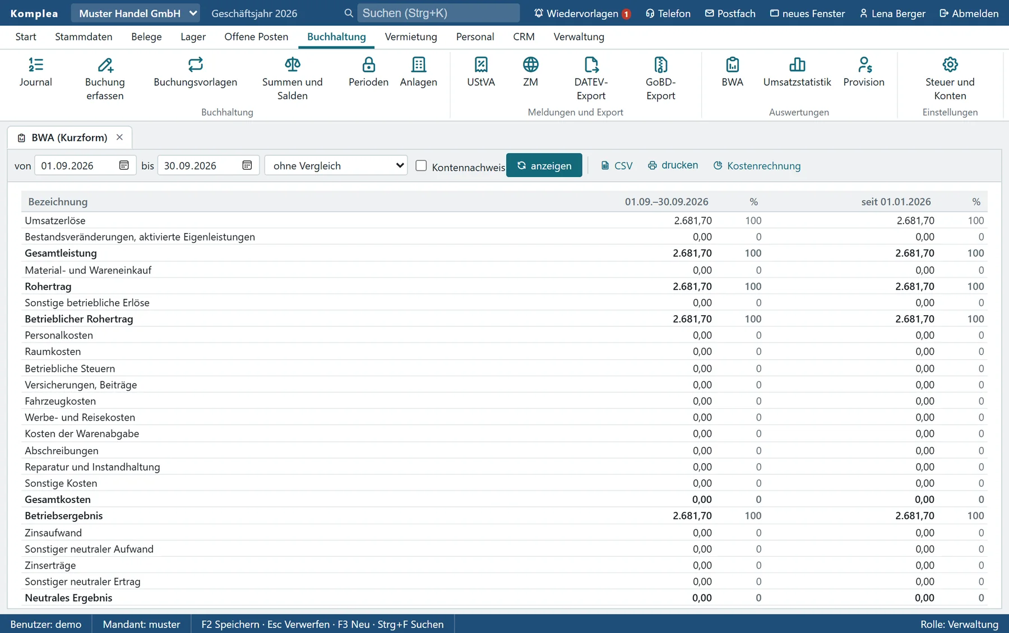Open the calendar picker for bis date

(247, 165)
